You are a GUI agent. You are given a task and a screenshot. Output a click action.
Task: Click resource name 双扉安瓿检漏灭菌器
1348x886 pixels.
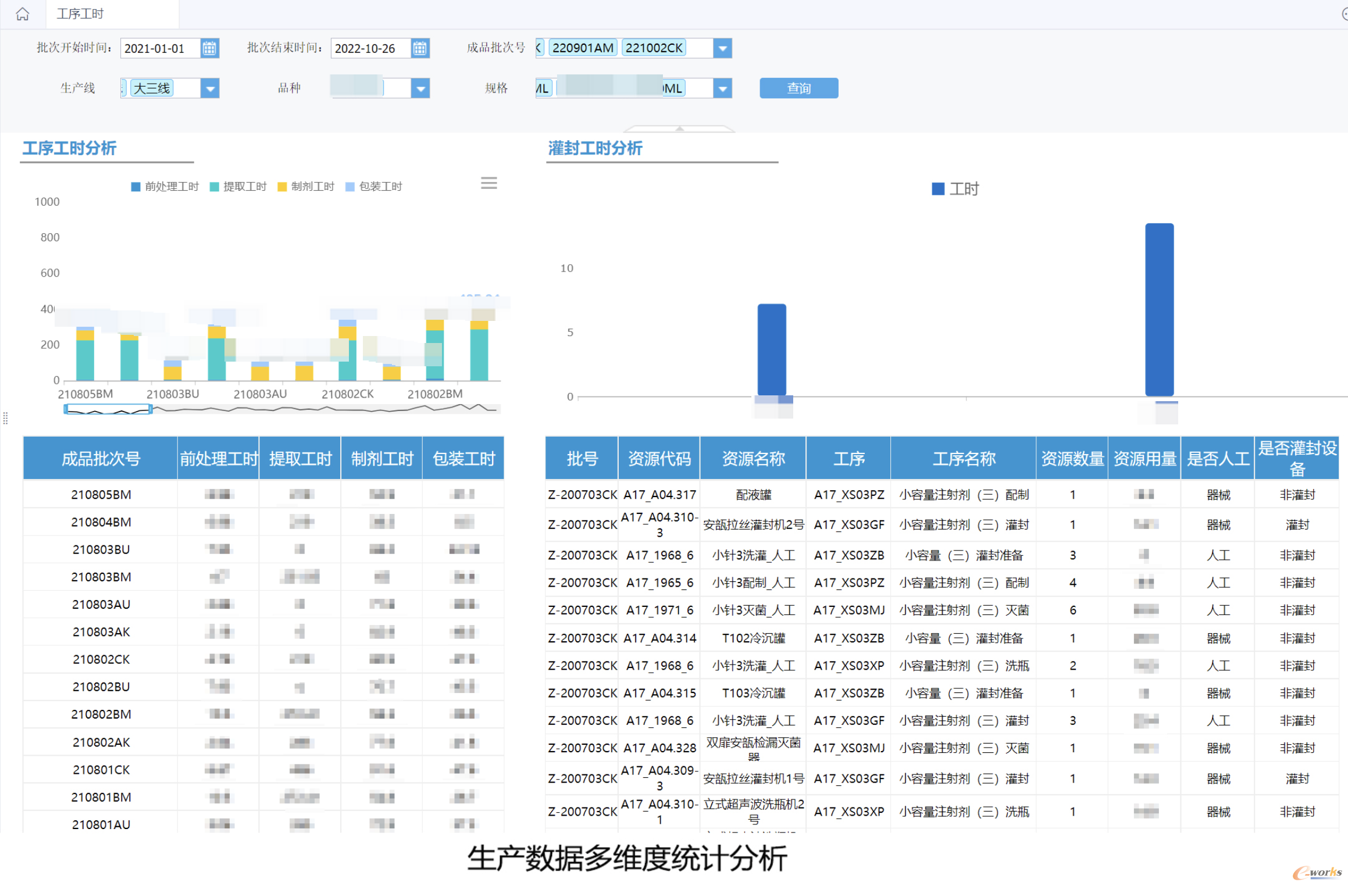(x=753, y=749)
